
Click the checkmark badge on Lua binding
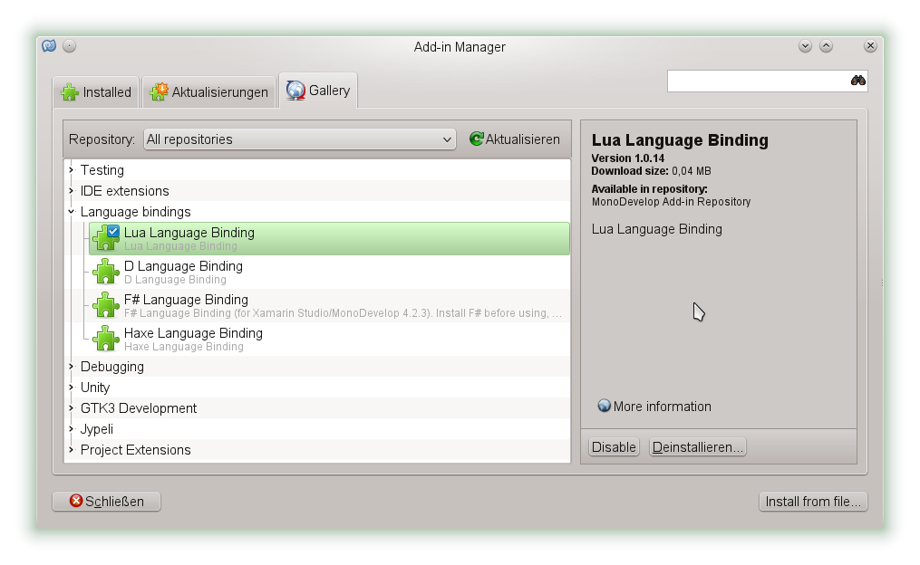point(112,231)
